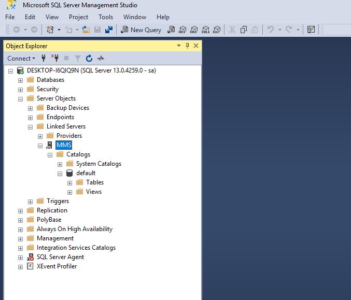Refresh the Object Explorer tree

pos(89,59)
